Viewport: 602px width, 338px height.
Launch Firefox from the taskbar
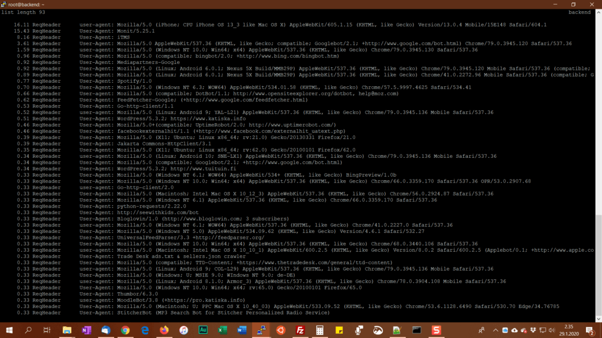click(163, 330)
